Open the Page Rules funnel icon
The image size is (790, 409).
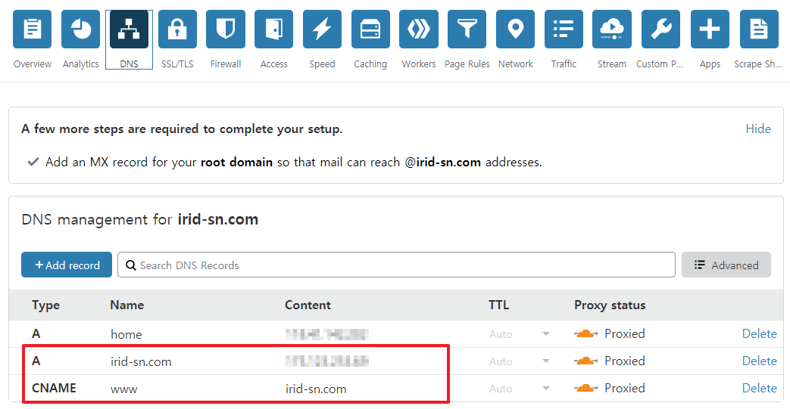pos(467,29)
